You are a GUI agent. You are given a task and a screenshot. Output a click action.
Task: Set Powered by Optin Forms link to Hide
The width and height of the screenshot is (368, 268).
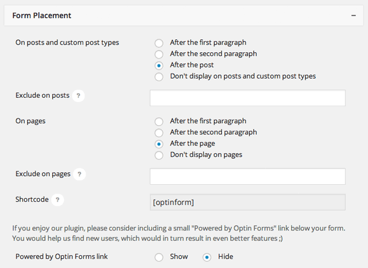[x=207, y=257]
